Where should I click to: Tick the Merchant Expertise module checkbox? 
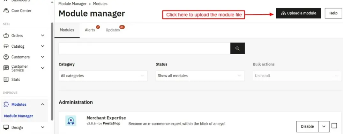(x=334, y=126)
